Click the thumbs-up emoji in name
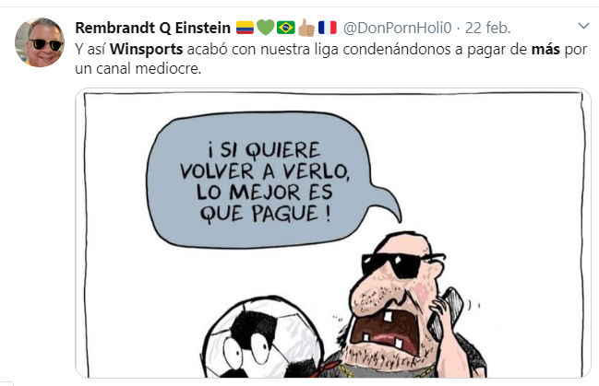 point(306,28)
